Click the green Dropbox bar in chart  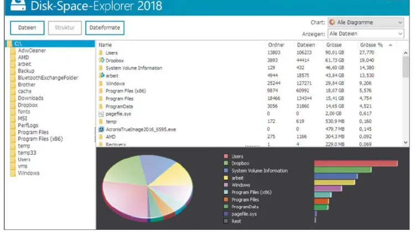pos(343,170)
